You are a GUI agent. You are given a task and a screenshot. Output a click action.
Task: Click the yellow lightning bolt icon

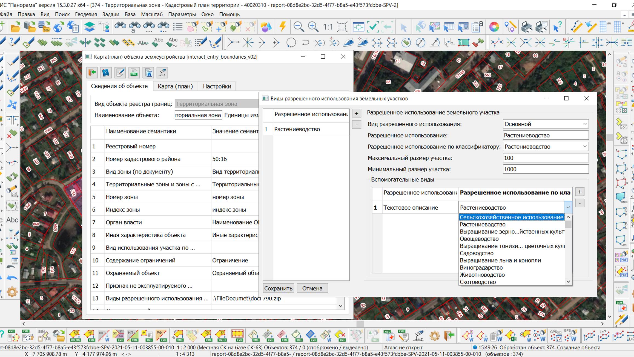(283, 27)
